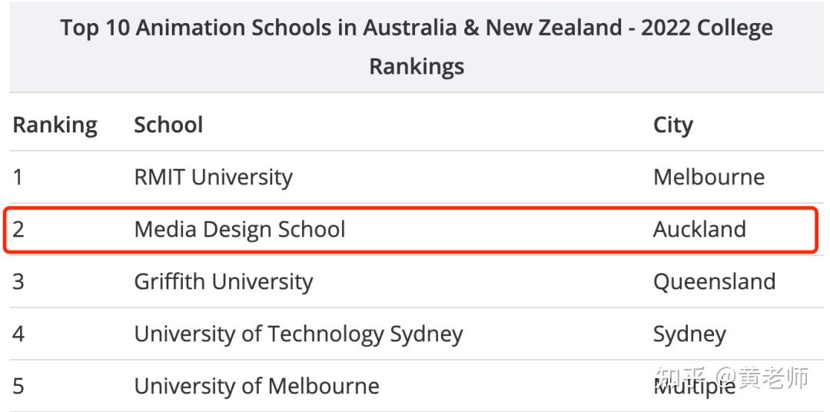Click ranking number 1 cell
This screenshot has height=412, width=830.
(x=18, y=177)
